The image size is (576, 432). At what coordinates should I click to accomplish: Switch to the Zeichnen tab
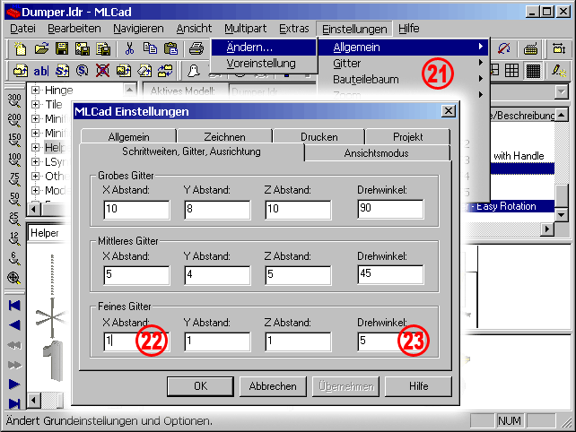(x=224, y=137)
